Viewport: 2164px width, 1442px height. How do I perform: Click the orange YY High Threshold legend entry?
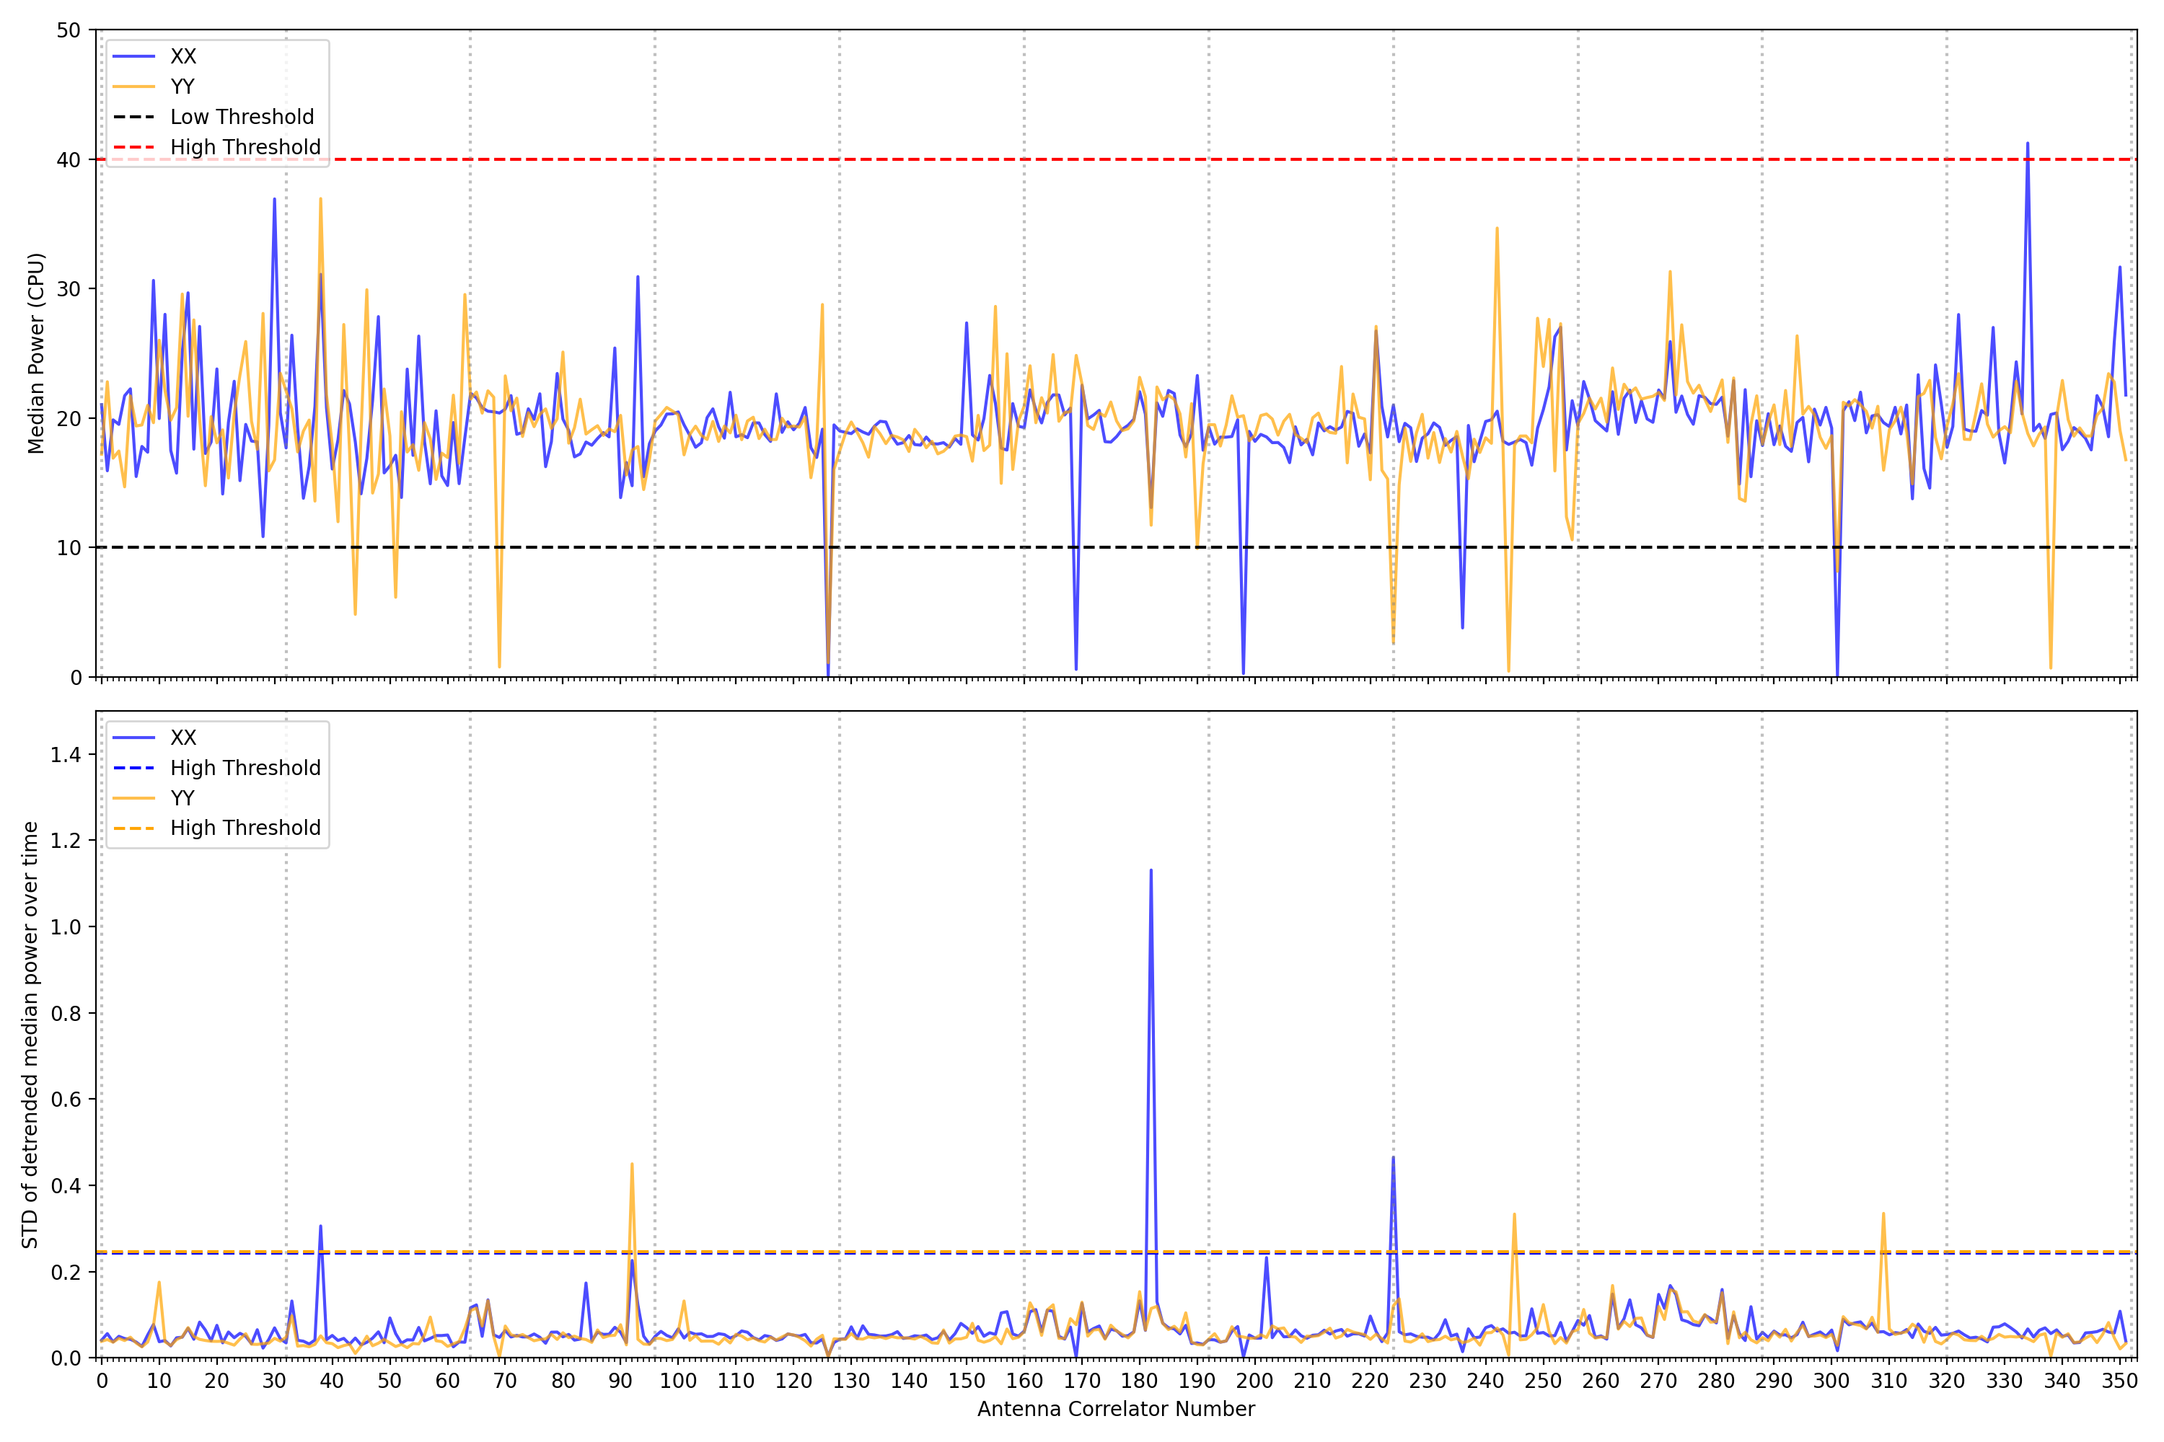point(245,828)
